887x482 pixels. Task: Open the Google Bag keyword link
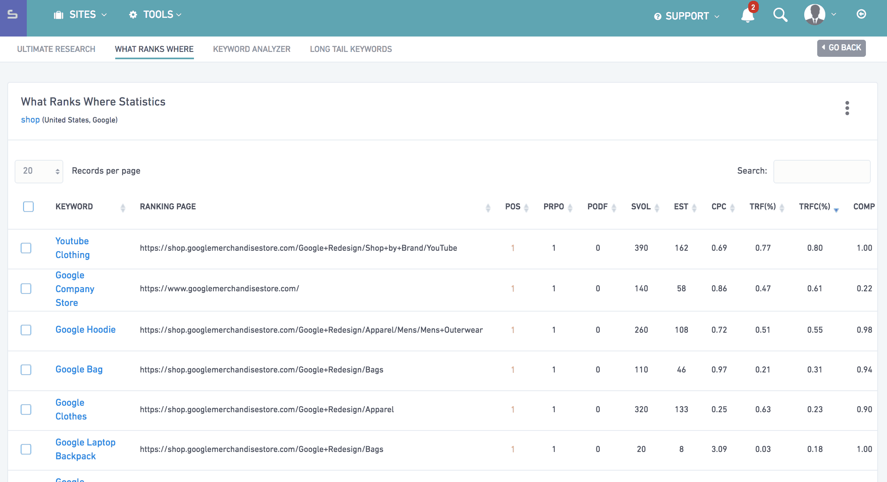tap(79, 369)
